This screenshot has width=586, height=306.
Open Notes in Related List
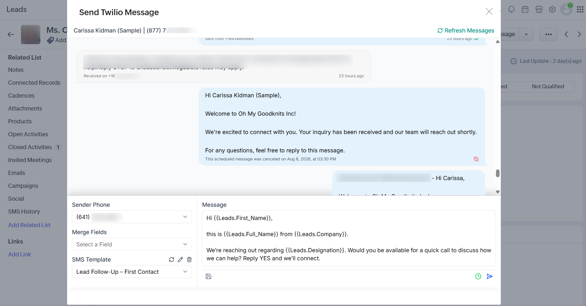(16, 70)
